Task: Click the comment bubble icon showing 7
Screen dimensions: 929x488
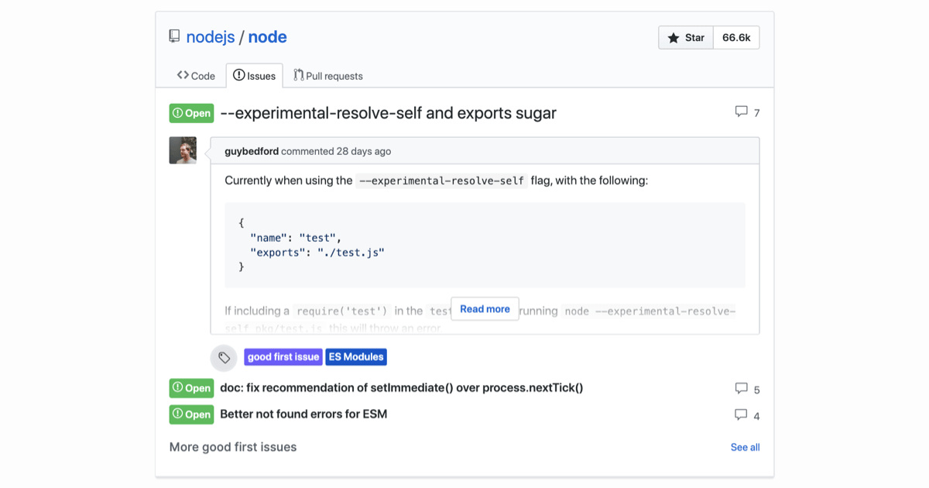Action: (741, 112)
